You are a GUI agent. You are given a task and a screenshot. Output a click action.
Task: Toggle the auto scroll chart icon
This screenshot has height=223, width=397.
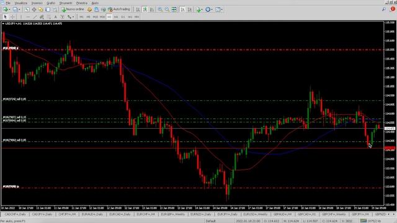[182, 10]
